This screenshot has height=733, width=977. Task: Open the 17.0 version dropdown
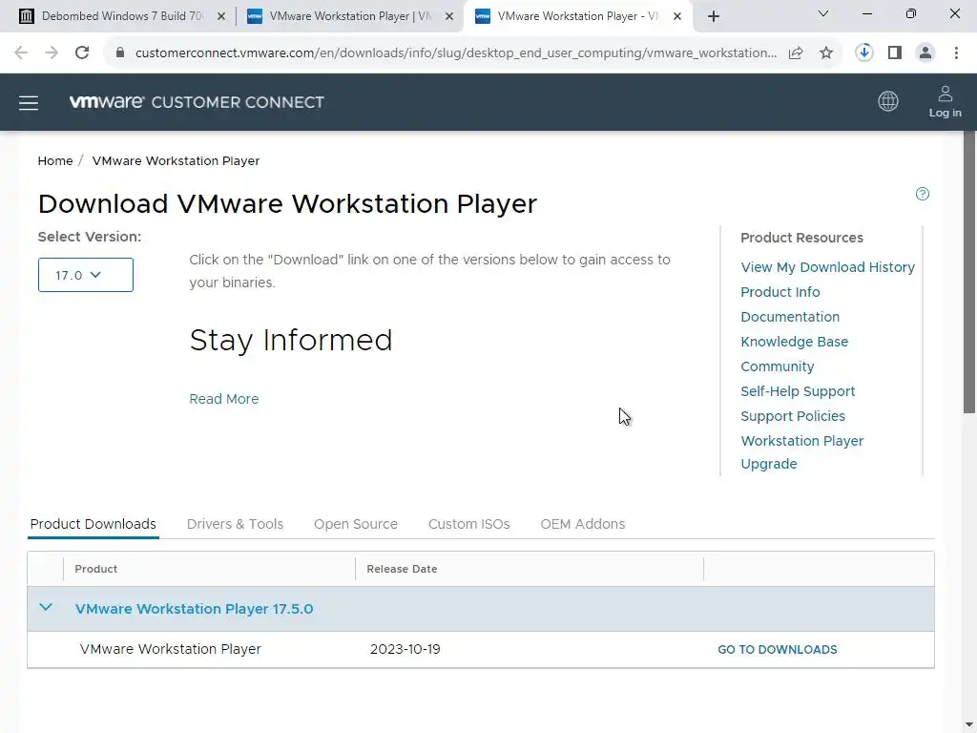[85, 275]
